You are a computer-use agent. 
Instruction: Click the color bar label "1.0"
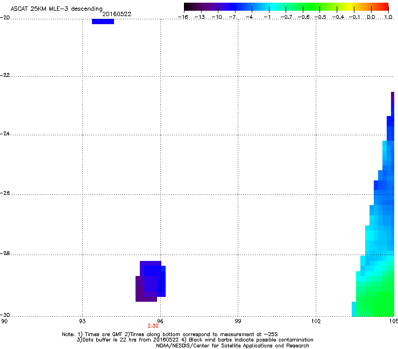[x=388, y=17]
